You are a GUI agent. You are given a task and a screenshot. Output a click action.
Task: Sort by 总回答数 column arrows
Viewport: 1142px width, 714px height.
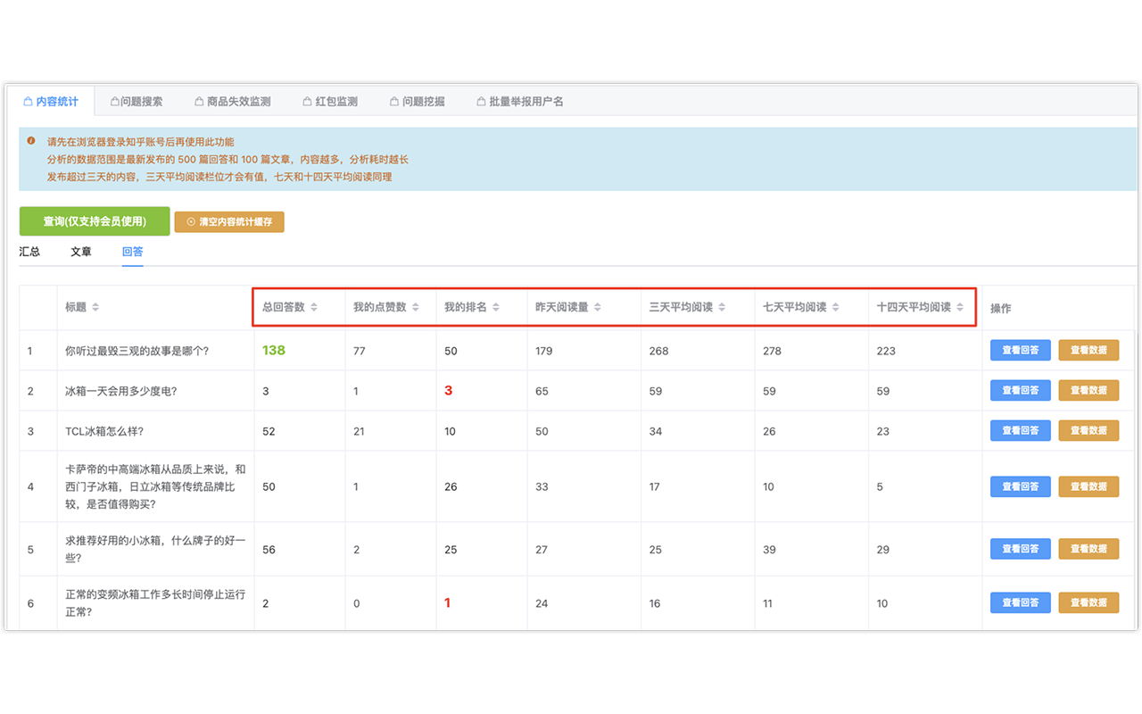[x=313, y=307]
